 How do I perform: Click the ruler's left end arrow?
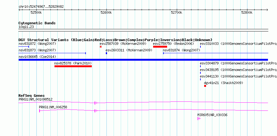[x=19, y=10]
